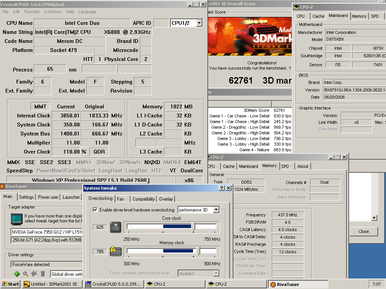Viewport: 386px width, 289px height.
Task: Click the CPU-Z Frequency value 437.5 MHz
Action: pos(288,215)
